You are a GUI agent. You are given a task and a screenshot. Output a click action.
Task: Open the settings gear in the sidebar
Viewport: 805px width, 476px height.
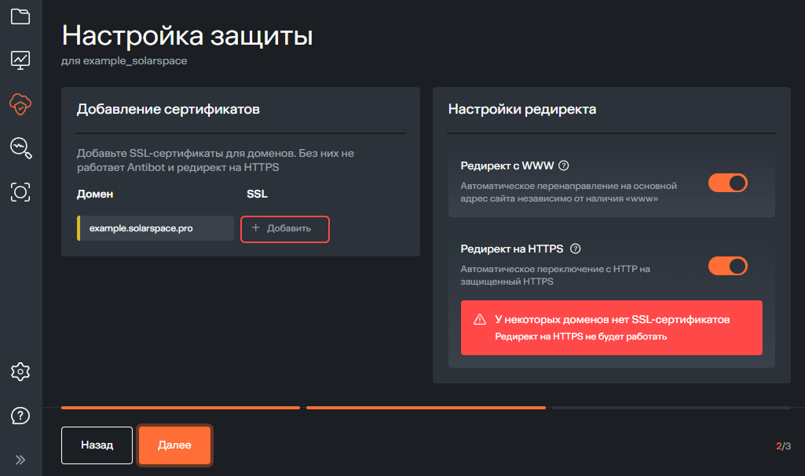coord(20,372)
